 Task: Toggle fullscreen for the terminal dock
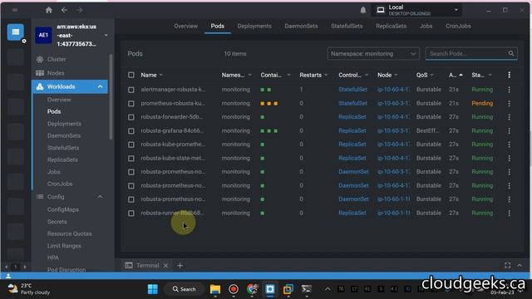click(x=507, y=266)
